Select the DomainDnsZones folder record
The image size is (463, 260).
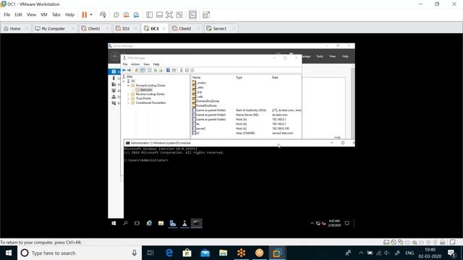(208, 101)
